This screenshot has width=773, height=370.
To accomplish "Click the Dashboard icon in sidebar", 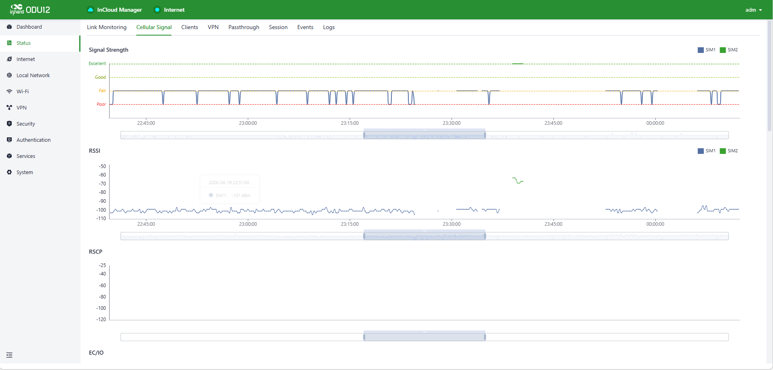I will coord(9,27).
